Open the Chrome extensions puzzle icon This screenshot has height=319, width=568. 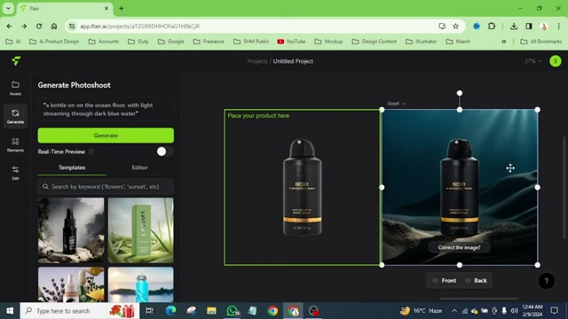pos(492,26)
